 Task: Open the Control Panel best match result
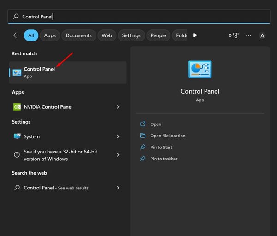(68, 72)
